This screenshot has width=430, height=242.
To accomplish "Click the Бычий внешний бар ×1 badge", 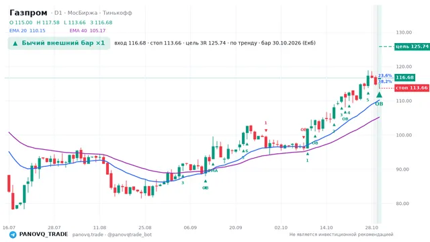I will pos(59,43).
